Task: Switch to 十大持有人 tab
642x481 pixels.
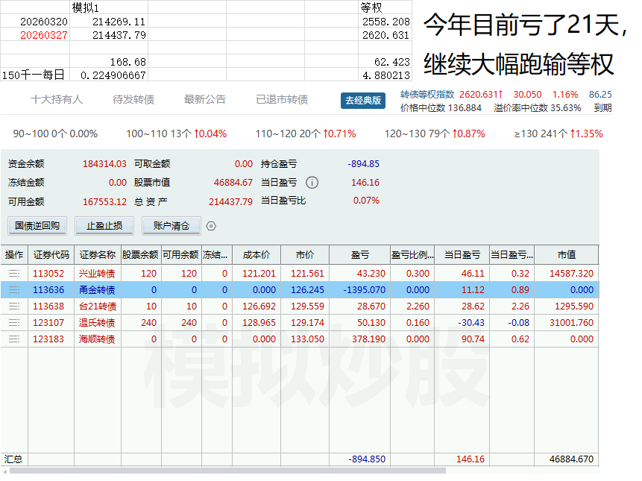Action: tap(57, 100)
